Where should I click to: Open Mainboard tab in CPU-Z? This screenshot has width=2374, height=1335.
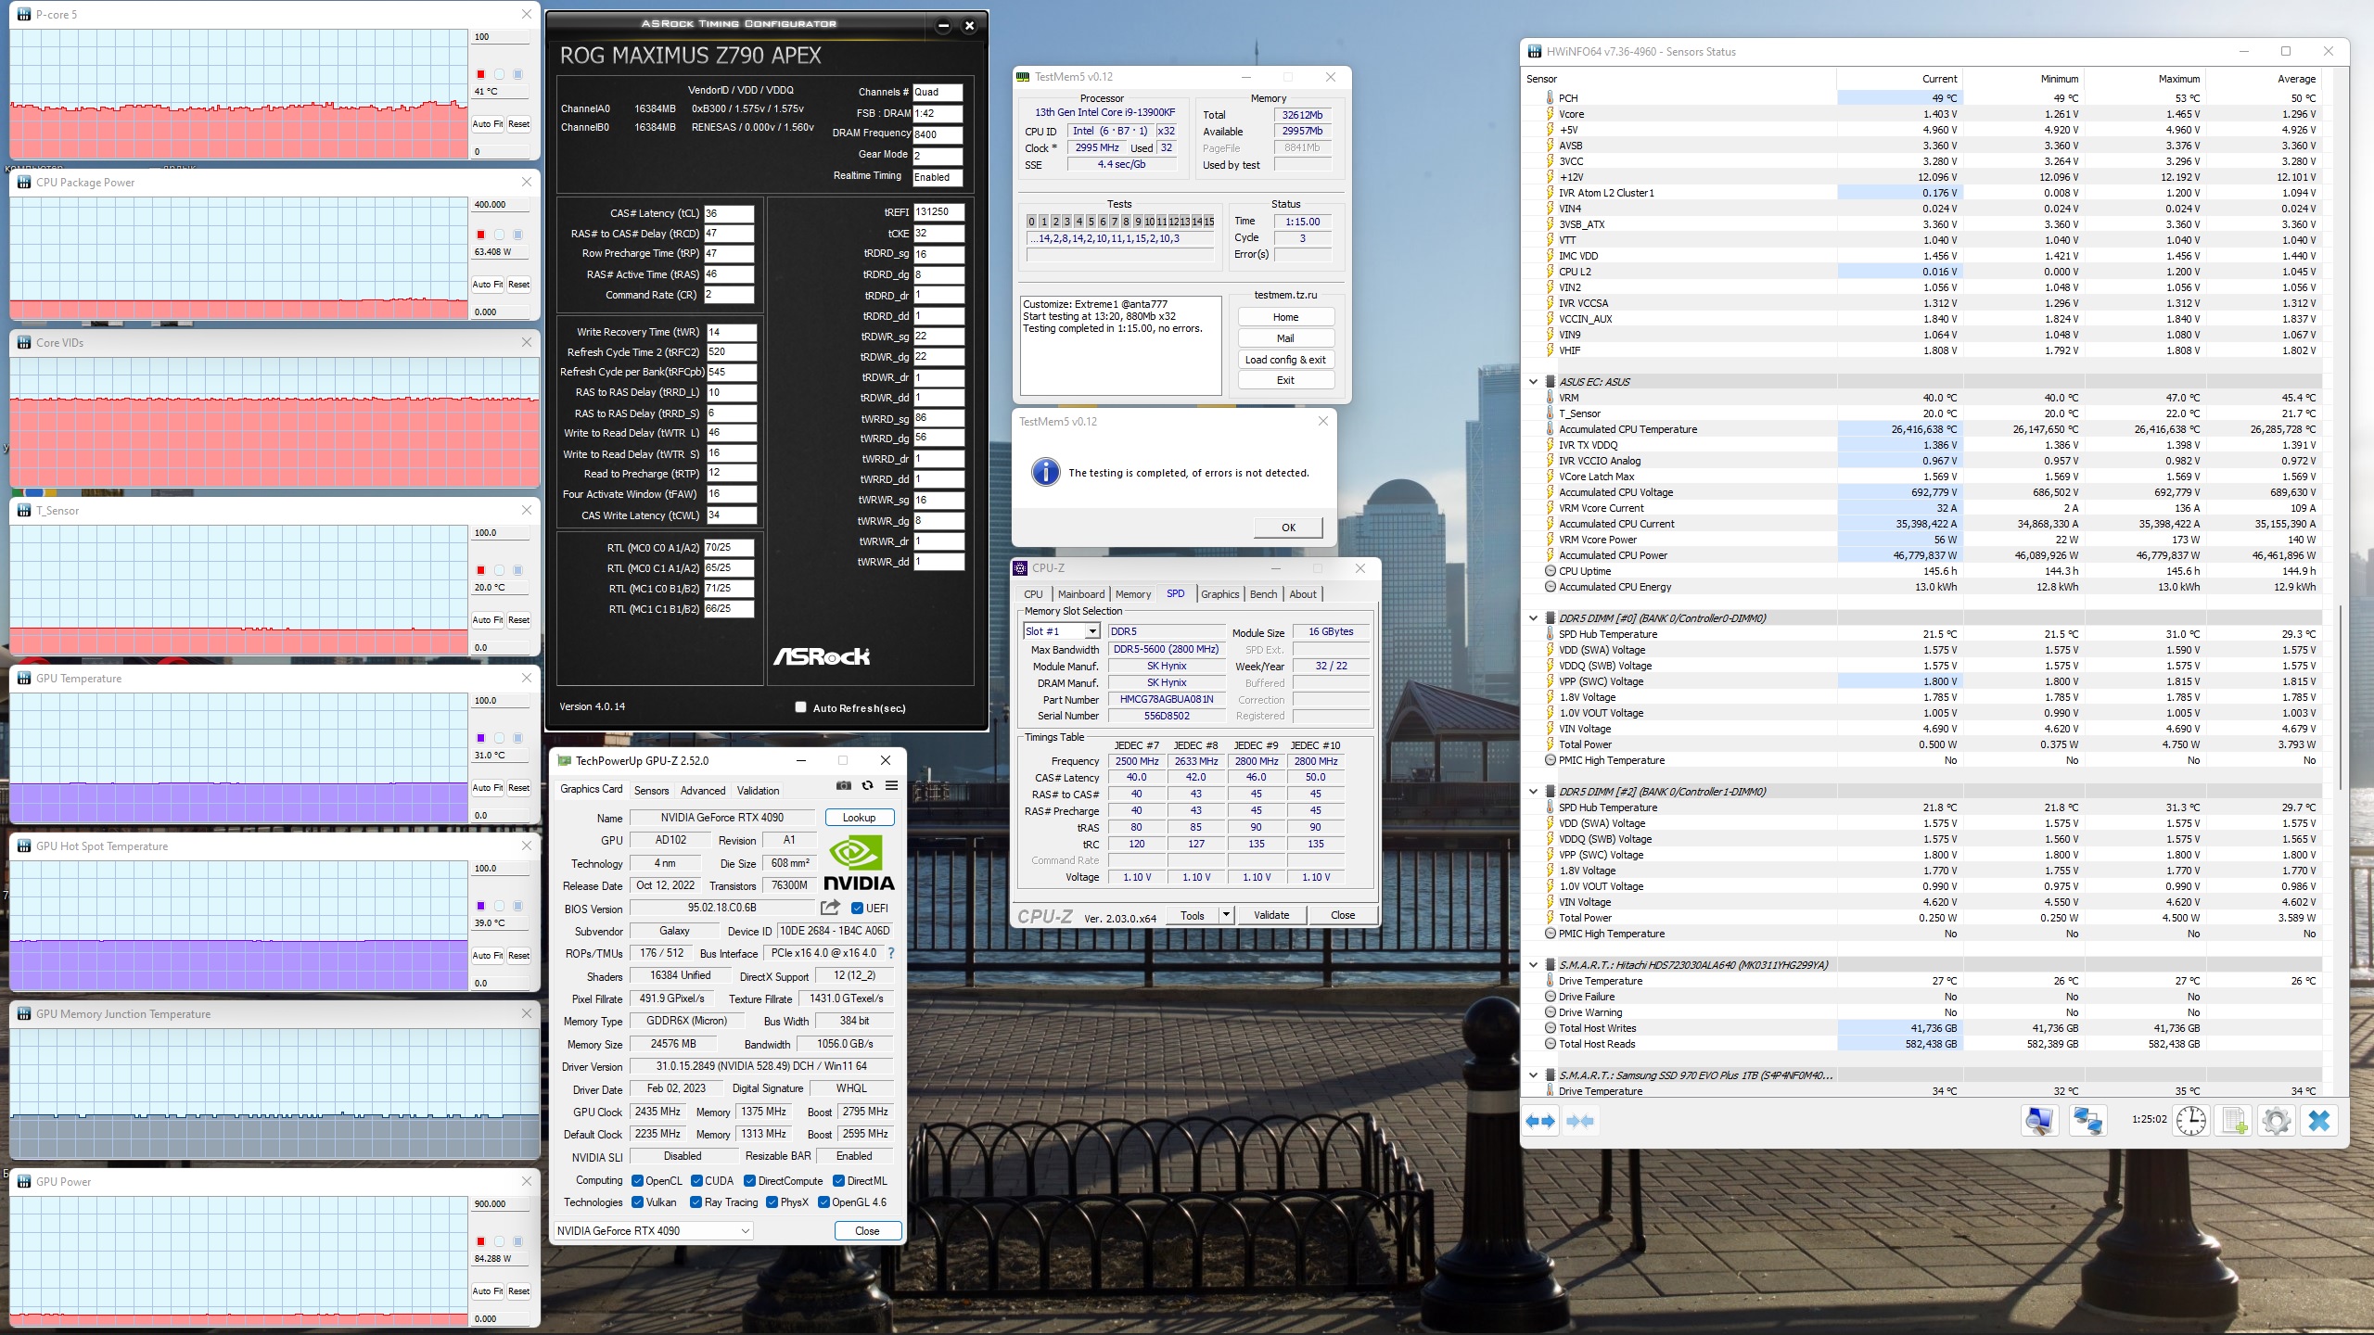point(1080,594)
